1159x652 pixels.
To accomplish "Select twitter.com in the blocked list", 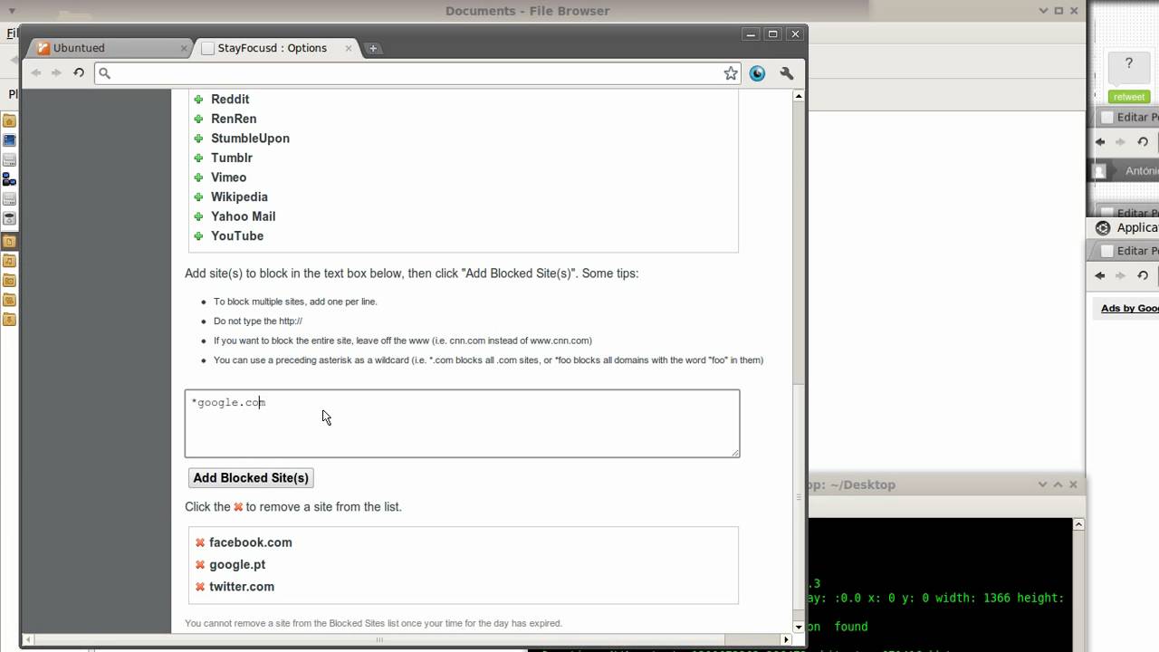I will click(242, 587).
